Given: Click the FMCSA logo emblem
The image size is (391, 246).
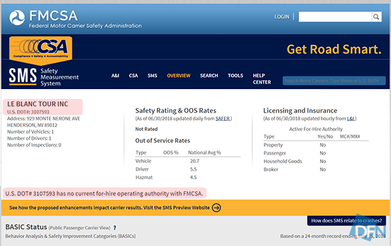Looking at the screenshot, I should tap(17, 18).
